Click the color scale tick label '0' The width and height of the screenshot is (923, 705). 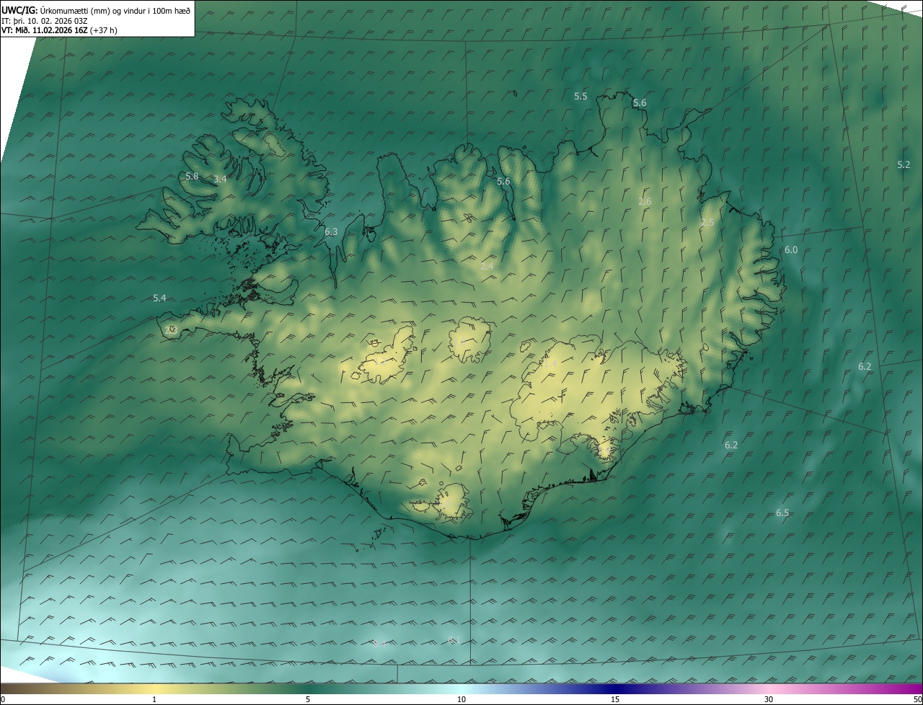click(3, 699)
